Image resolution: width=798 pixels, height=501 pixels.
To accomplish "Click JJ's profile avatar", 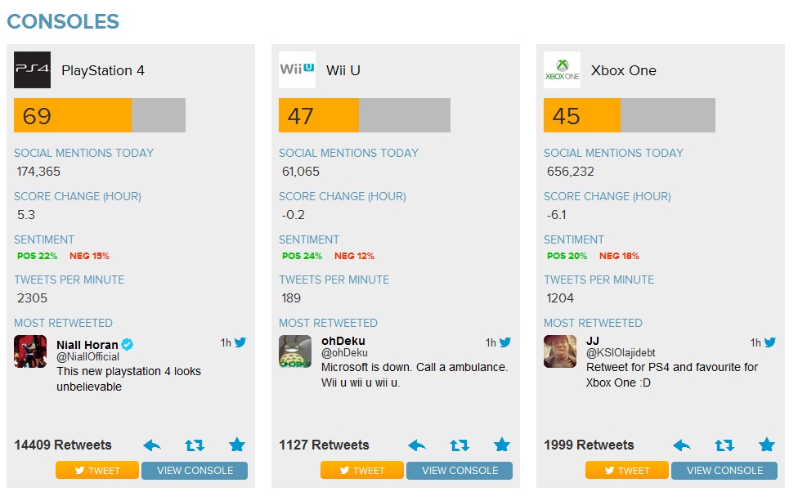I will tap(560, 351).
